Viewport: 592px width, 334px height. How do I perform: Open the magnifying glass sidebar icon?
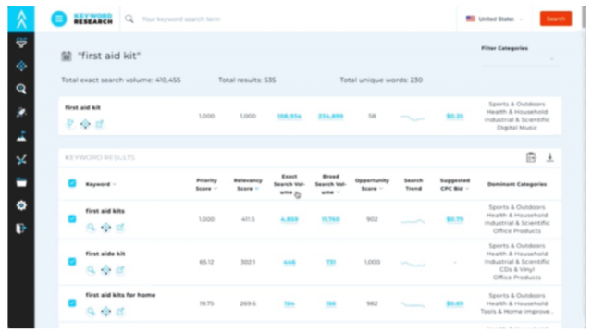click(x=21, y=89)
